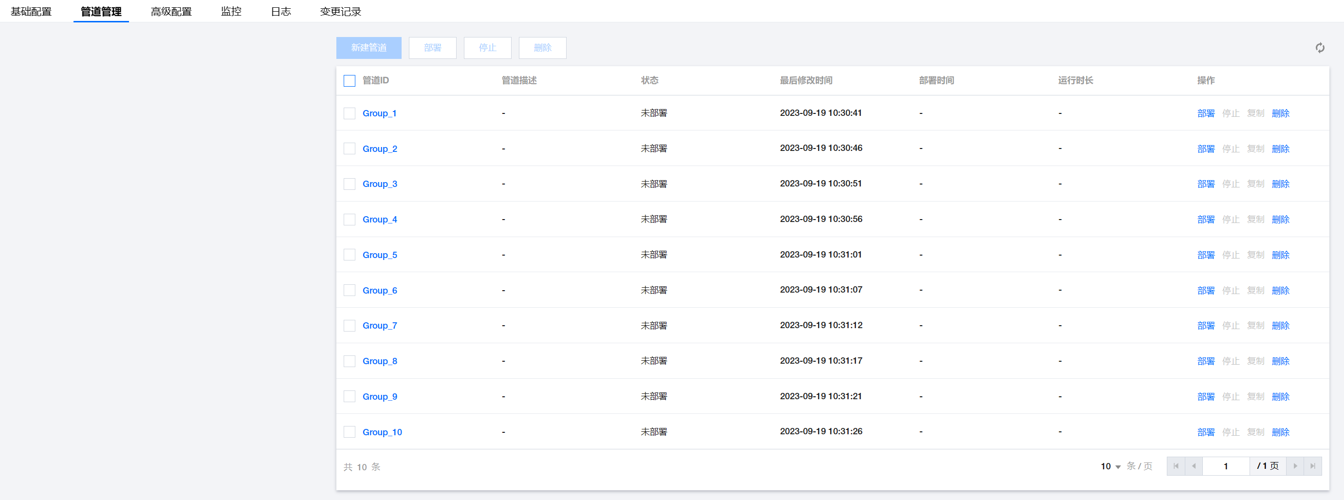Screen dimensions: 1344x500
Task: Open the 高级配置 tab
Action: (171, 12)
